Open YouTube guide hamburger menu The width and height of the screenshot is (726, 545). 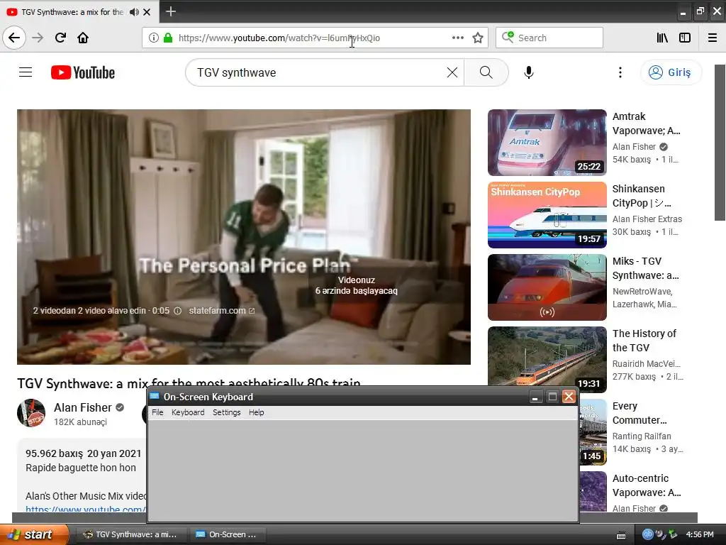(x=26, y=72)
